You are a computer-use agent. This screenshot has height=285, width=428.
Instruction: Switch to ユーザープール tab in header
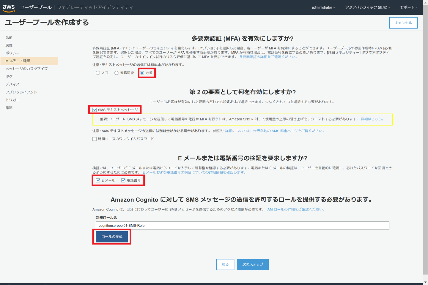(36, 7)
